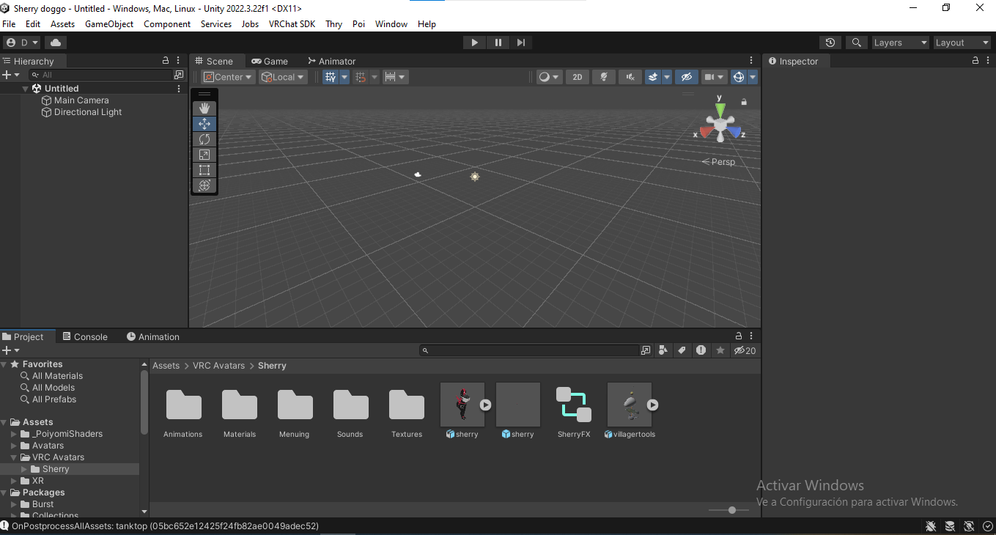This screenshot has height=535, width=996.
Task: Filter by import log type icon
Action: [701, 350]
